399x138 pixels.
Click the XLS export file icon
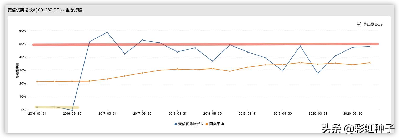pyautogui.click(x=359, y=24)
